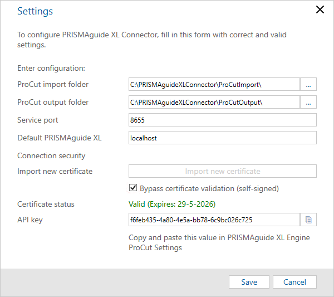Image resolution: width=334 pixels, height=297 pixels.
Task: Click the Service port label
Action: (38, 120)
